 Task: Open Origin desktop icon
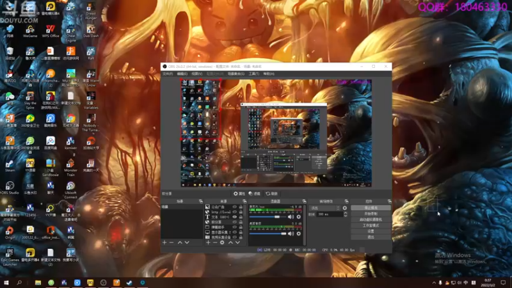tap(10, 233)
